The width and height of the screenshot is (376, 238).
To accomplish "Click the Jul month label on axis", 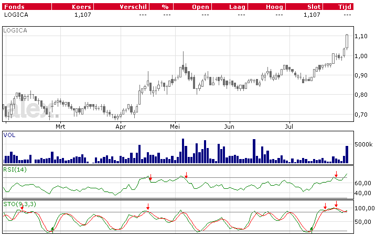I will 289,127.
